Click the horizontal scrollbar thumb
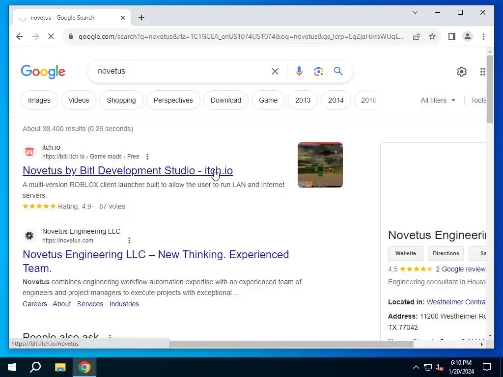Viewport: 503px width, 377px height. [x=291, y=344]
